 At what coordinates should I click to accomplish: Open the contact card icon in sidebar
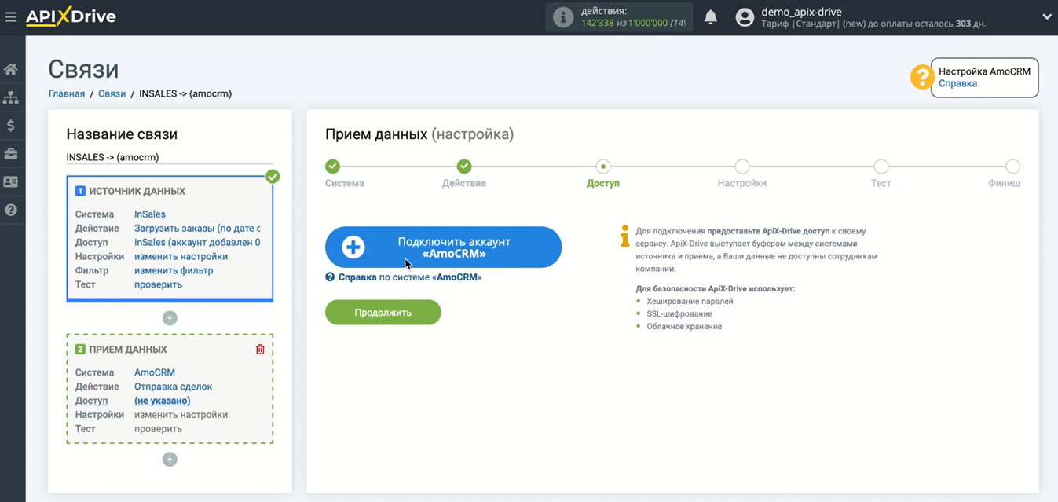(11, 181)
